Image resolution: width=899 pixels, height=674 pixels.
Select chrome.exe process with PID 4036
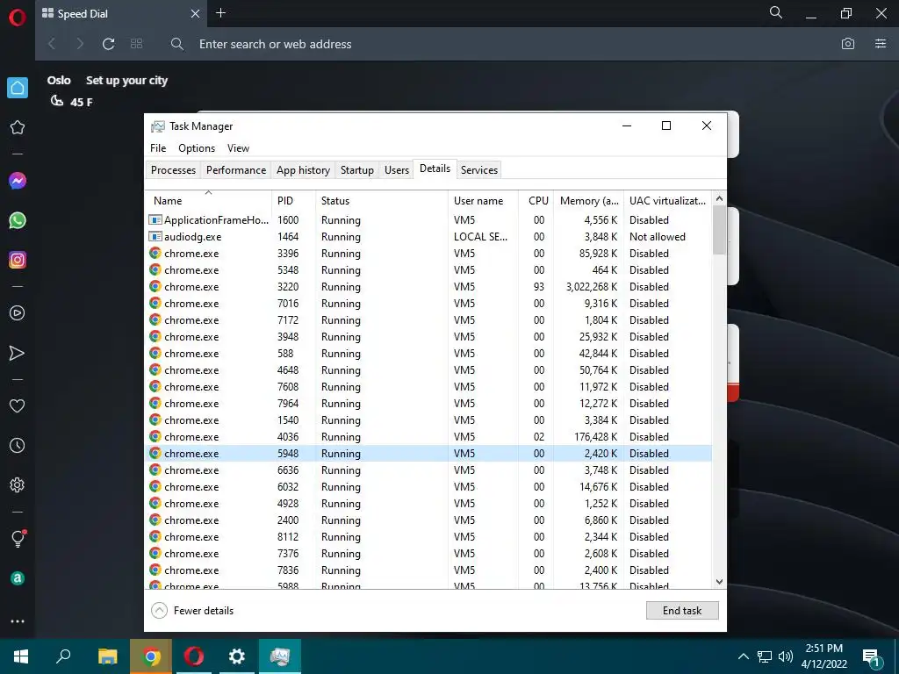(428, 437)
